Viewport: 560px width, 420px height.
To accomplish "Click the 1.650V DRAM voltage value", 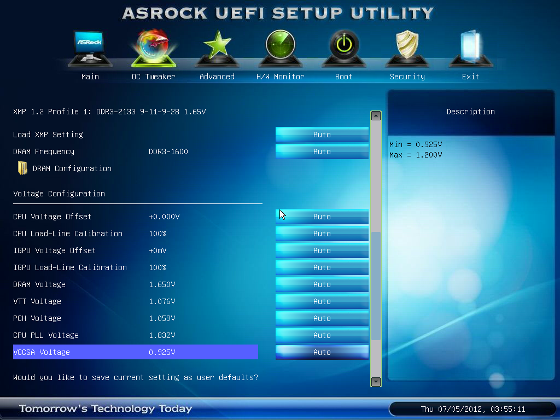I will (x=162, y=284).
